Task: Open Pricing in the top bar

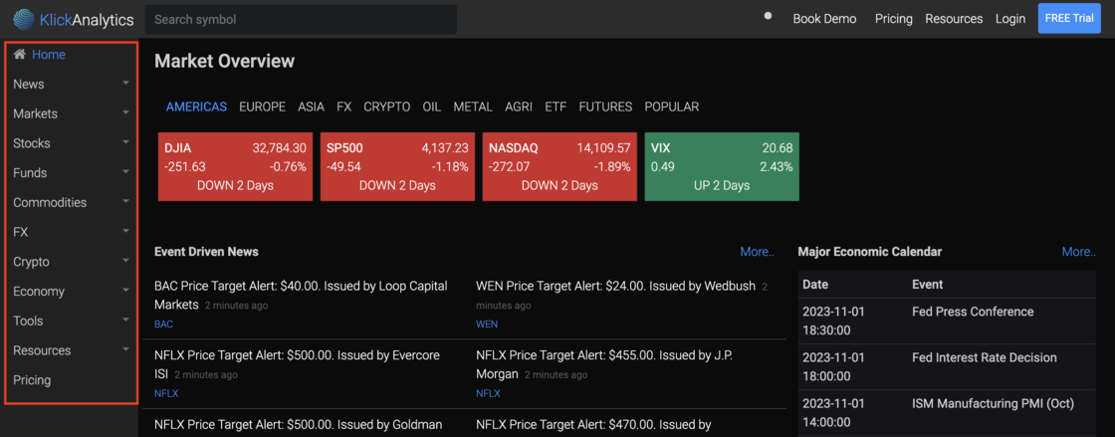Action: tap(893, 19)
